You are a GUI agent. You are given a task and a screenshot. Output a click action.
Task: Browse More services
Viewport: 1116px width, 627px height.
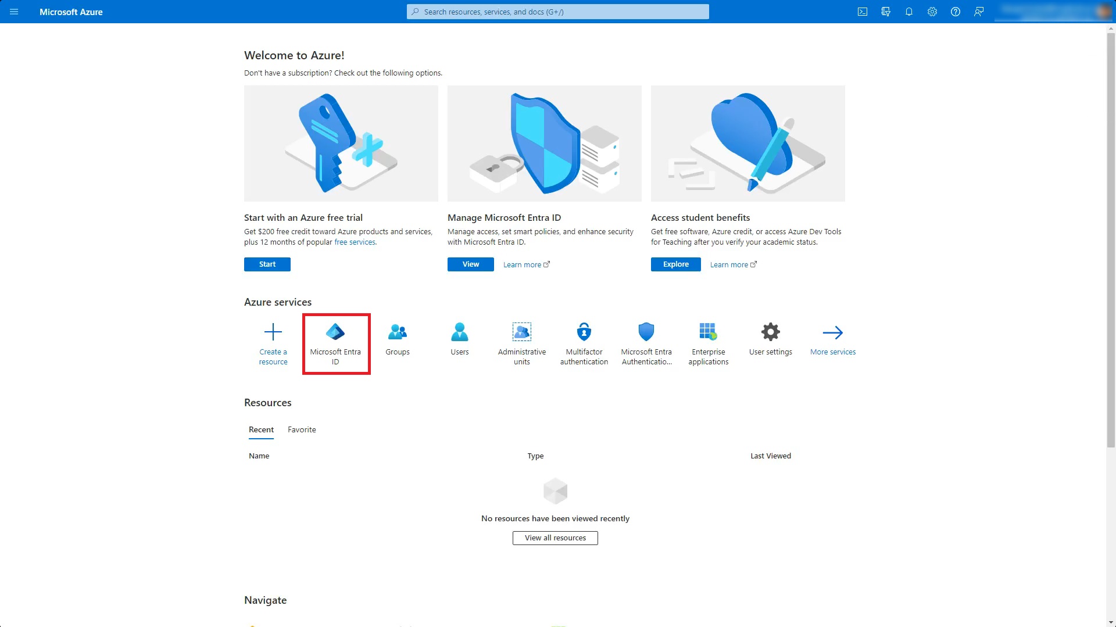833,340
